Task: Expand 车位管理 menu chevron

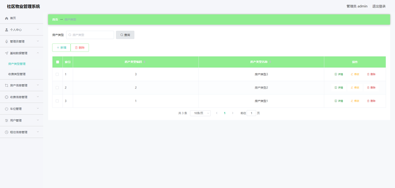Action: (x=38, y=109)
